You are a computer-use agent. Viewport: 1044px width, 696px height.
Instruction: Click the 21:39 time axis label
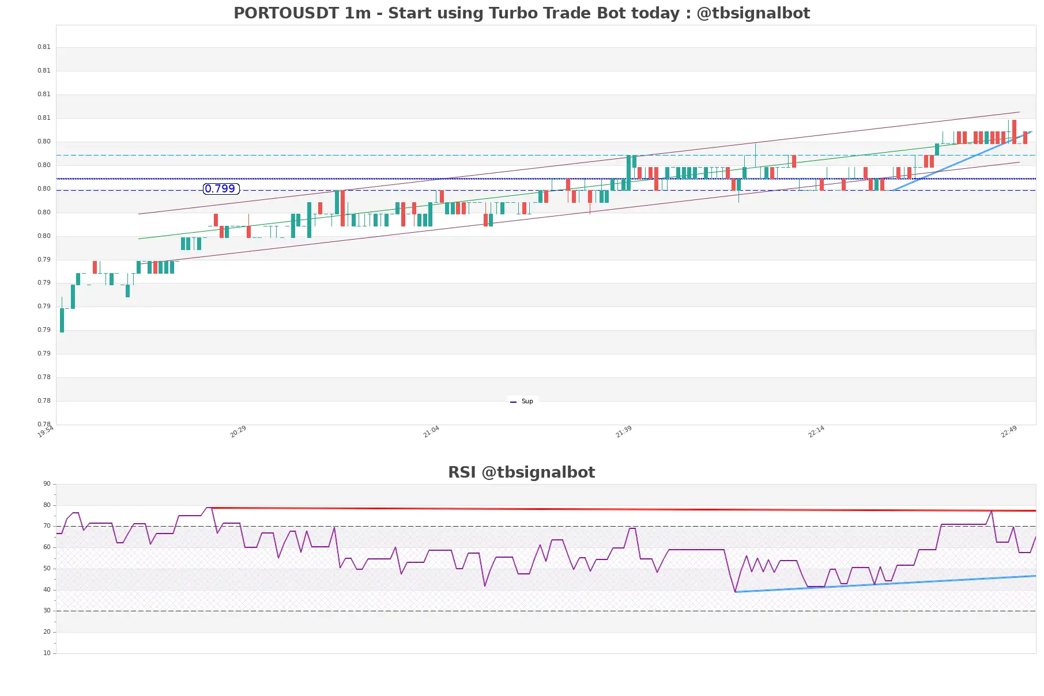624,432
